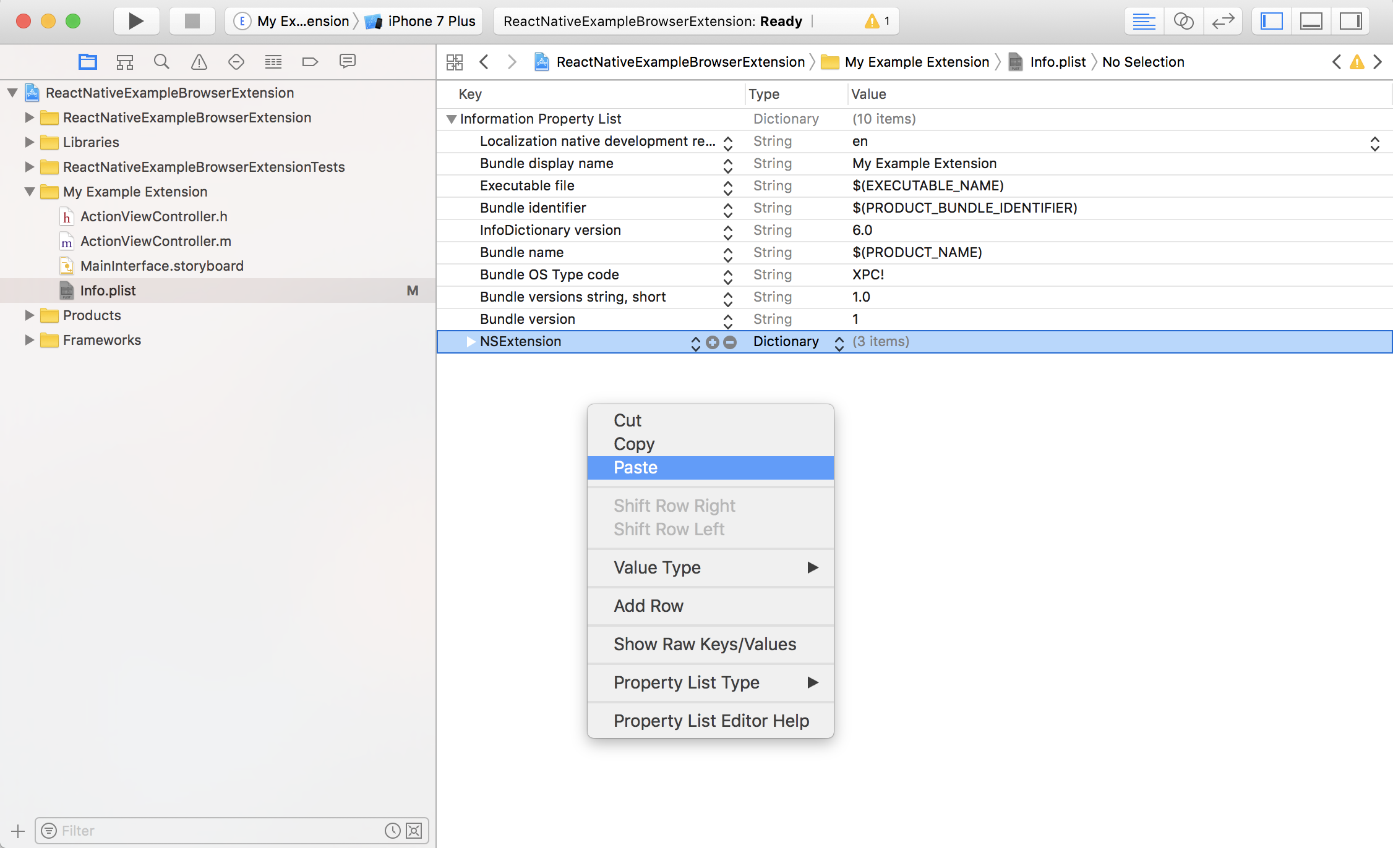This screenshot has width=1393, height=848.
Task: Choose Show Raw Keys/Values
Action: pyautogui.click(x=710, y=644)
